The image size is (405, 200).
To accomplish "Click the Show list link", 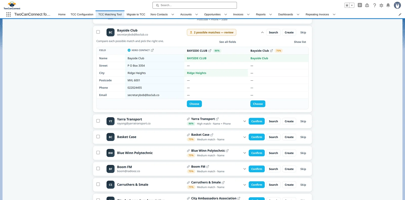I will tap(300, 42).
